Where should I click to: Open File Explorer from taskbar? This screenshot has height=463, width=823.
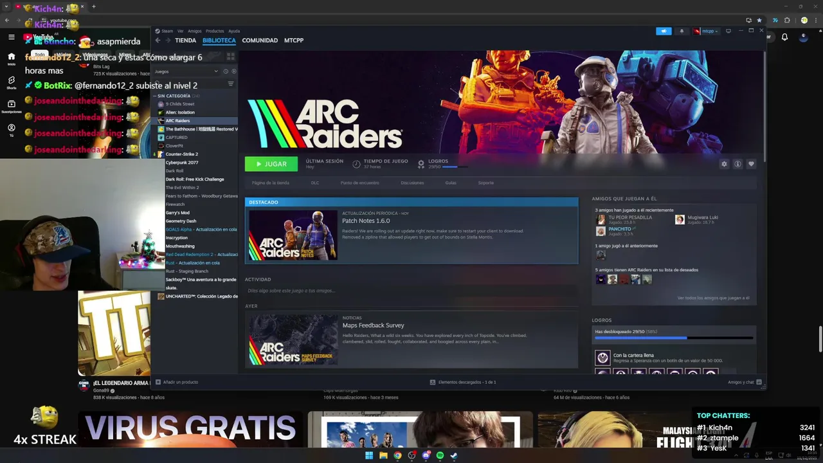click(383, 455)
